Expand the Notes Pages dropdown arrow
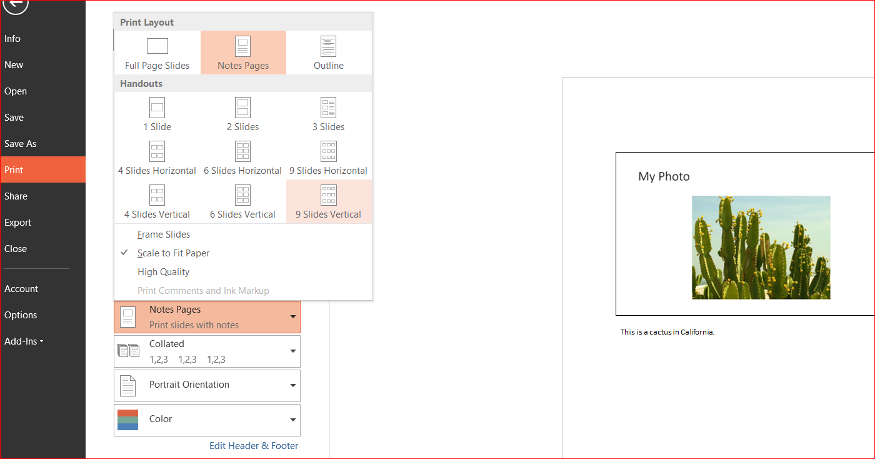Image resolution: width=875 pixels, height=459 pixels. (293, 317)
